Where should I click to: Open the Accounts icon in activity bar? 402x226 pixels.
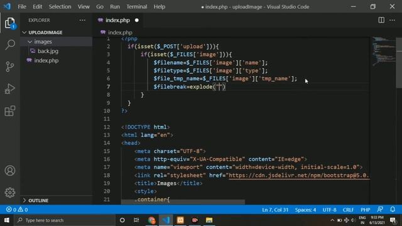click(10, 171)
